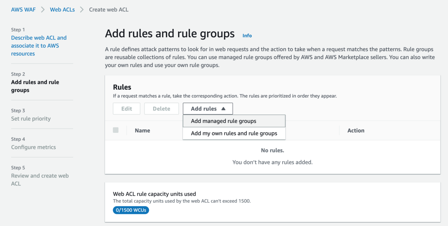Select Step 2 Add rules and rule groups
The height and width of the screenshot is (226, 448).
35,86
